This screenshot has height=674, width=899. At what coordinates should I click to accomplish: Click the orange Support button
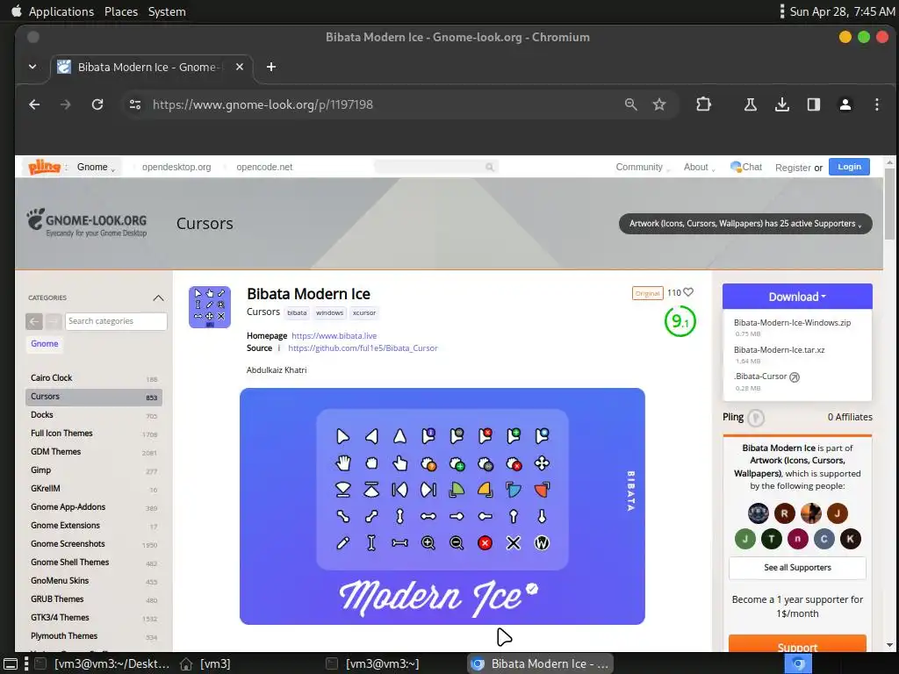797,644
